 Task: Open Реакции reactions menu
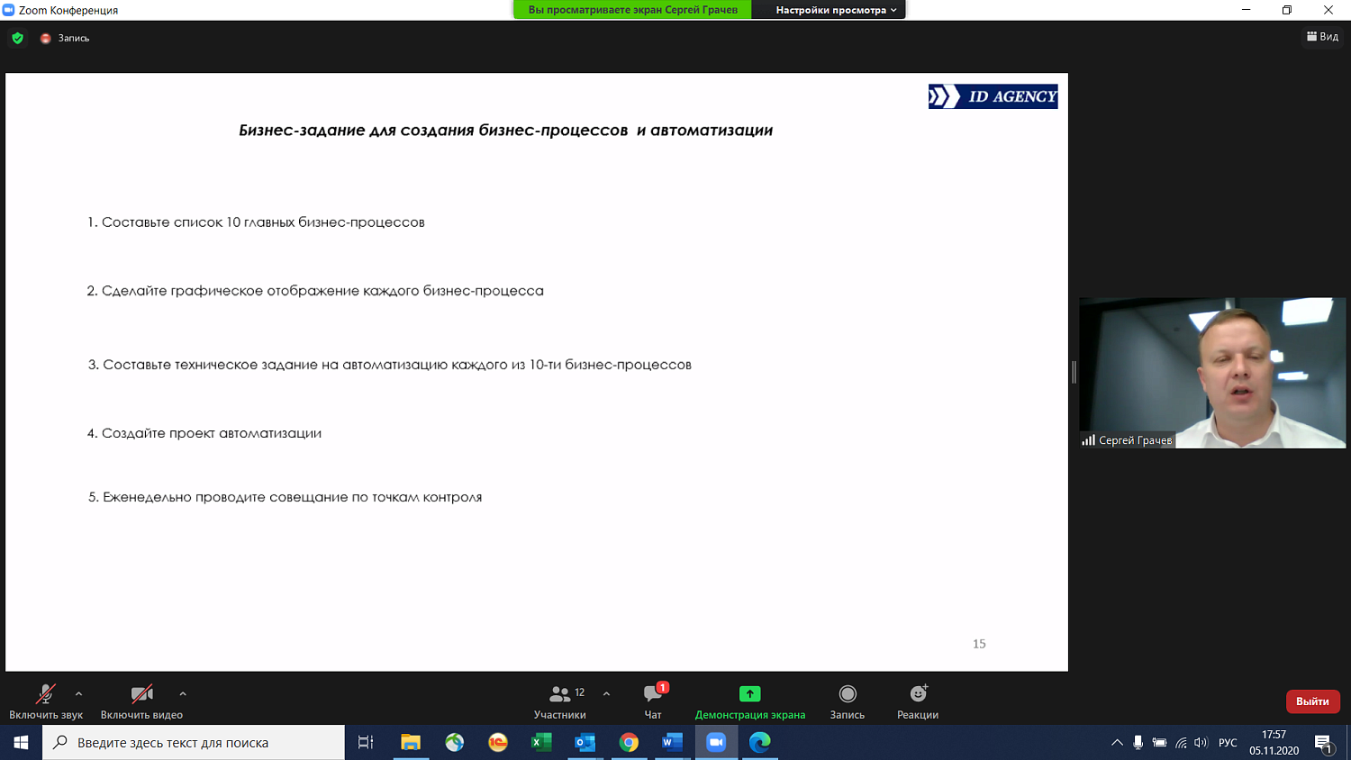pyautogui.click(x=918, y=701)
